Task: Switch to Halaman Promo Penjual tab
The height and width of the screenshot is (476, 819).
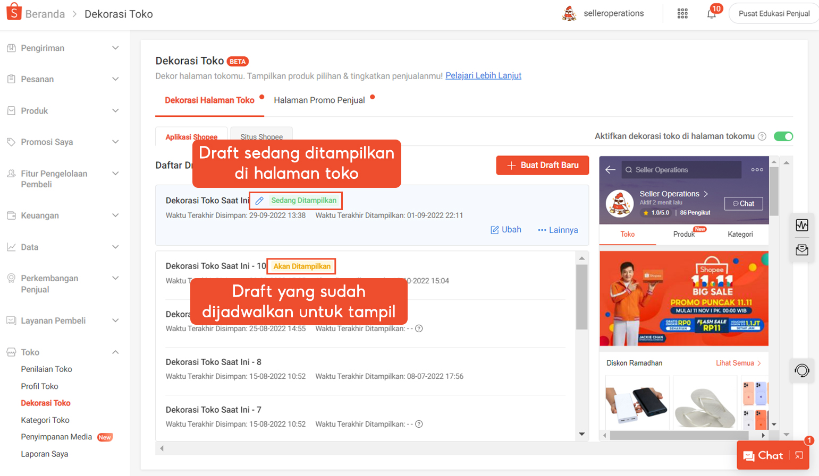Action: click(x=319, y=100)
